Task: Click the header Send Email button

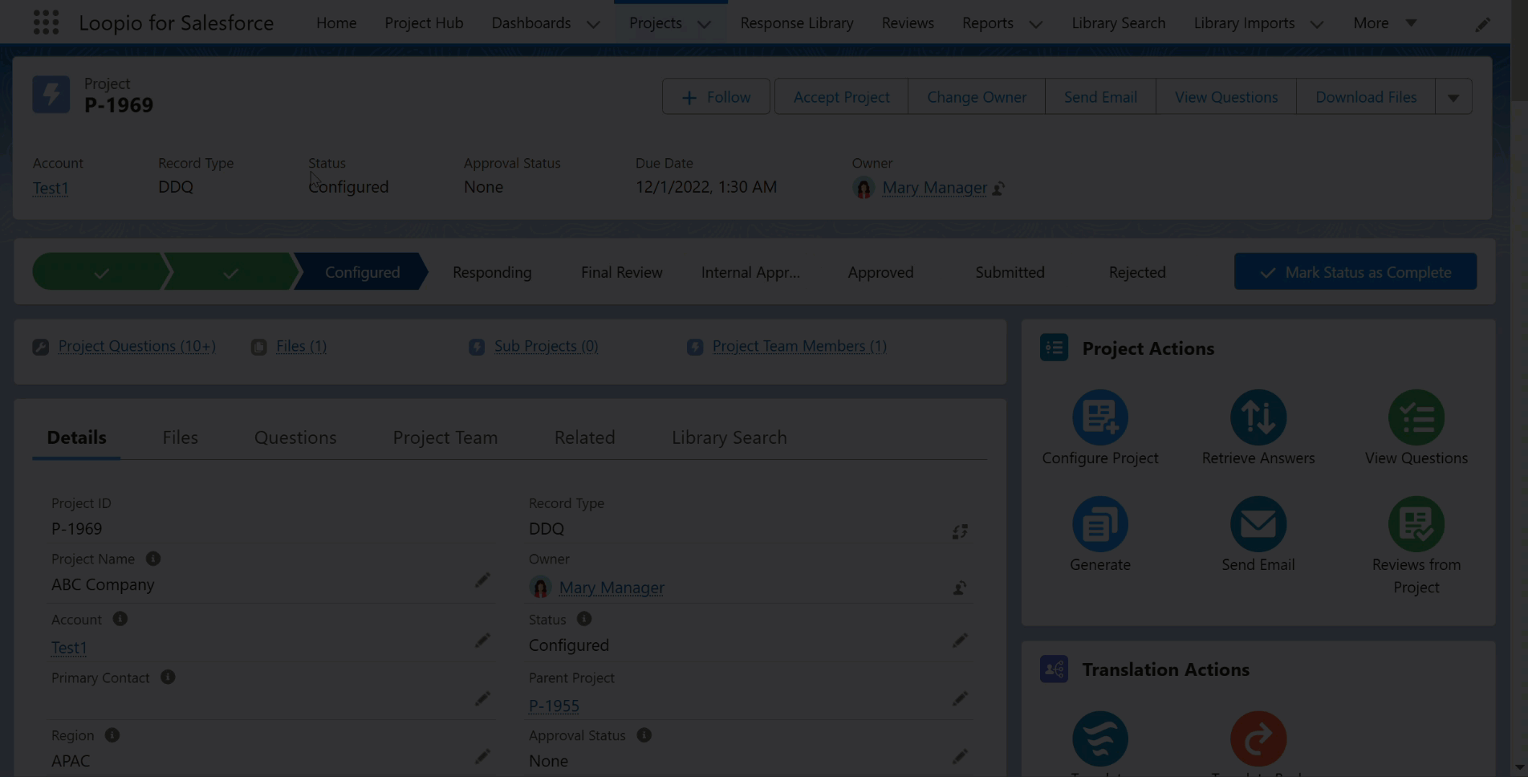Action: [x=1100, y=97]
